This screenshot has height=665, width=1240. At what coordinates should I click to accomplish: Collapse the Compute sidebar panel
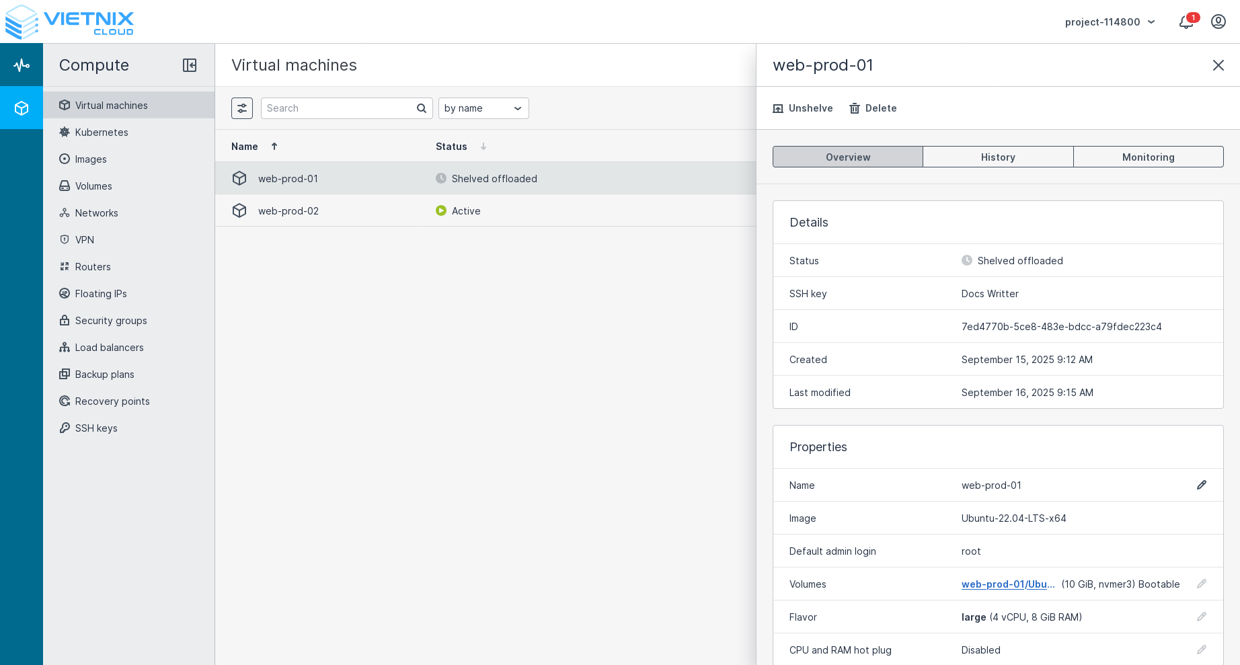(190, 65)
